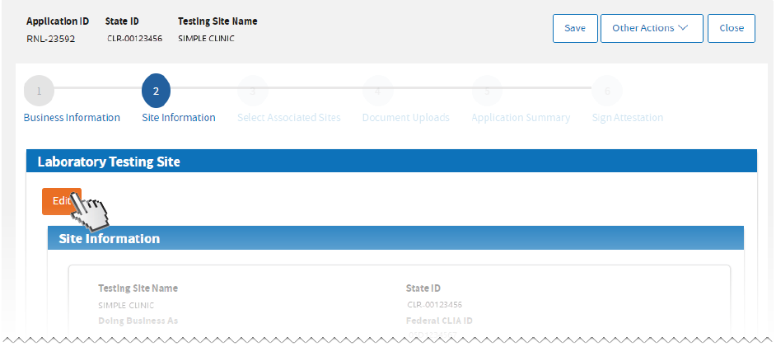
Task: Select the Site Information step label
Action: click(x=179, y=118)
